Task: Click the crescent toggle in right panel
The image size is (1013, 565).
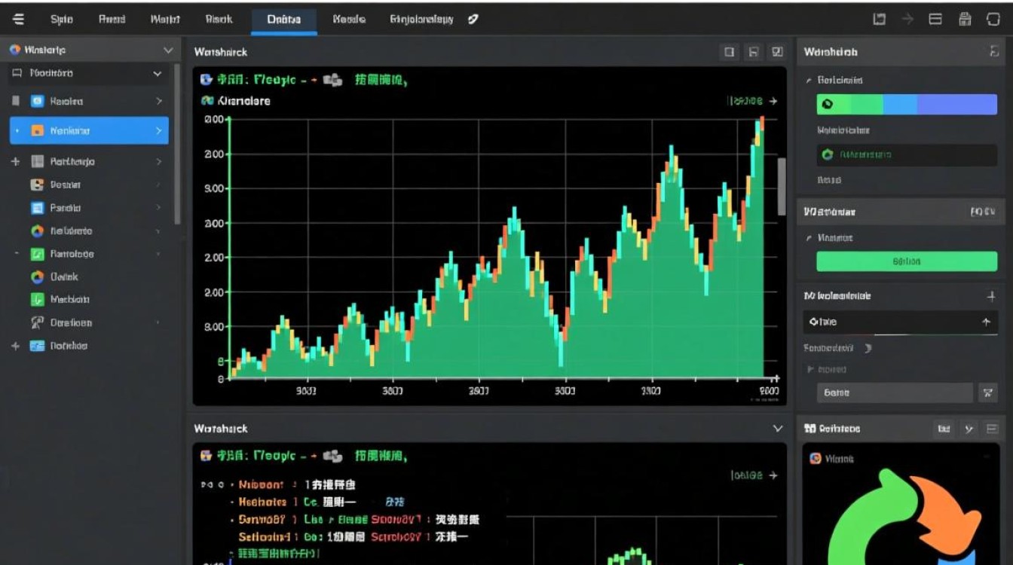Action: [868, 349]
